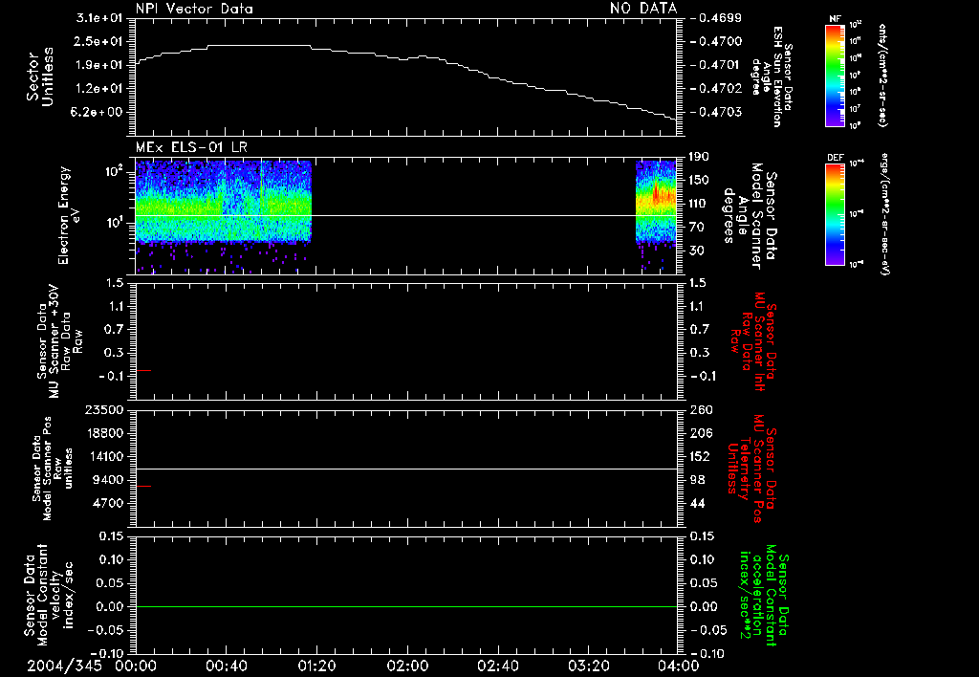Click the "18800" scanner position tick
This screenshot has height=677, width=979.
(x=103, y=433)
